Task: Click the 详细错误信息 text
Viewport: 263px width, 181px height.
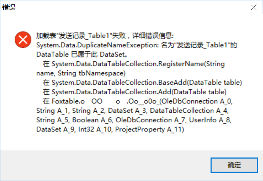Action: [153, 36]
